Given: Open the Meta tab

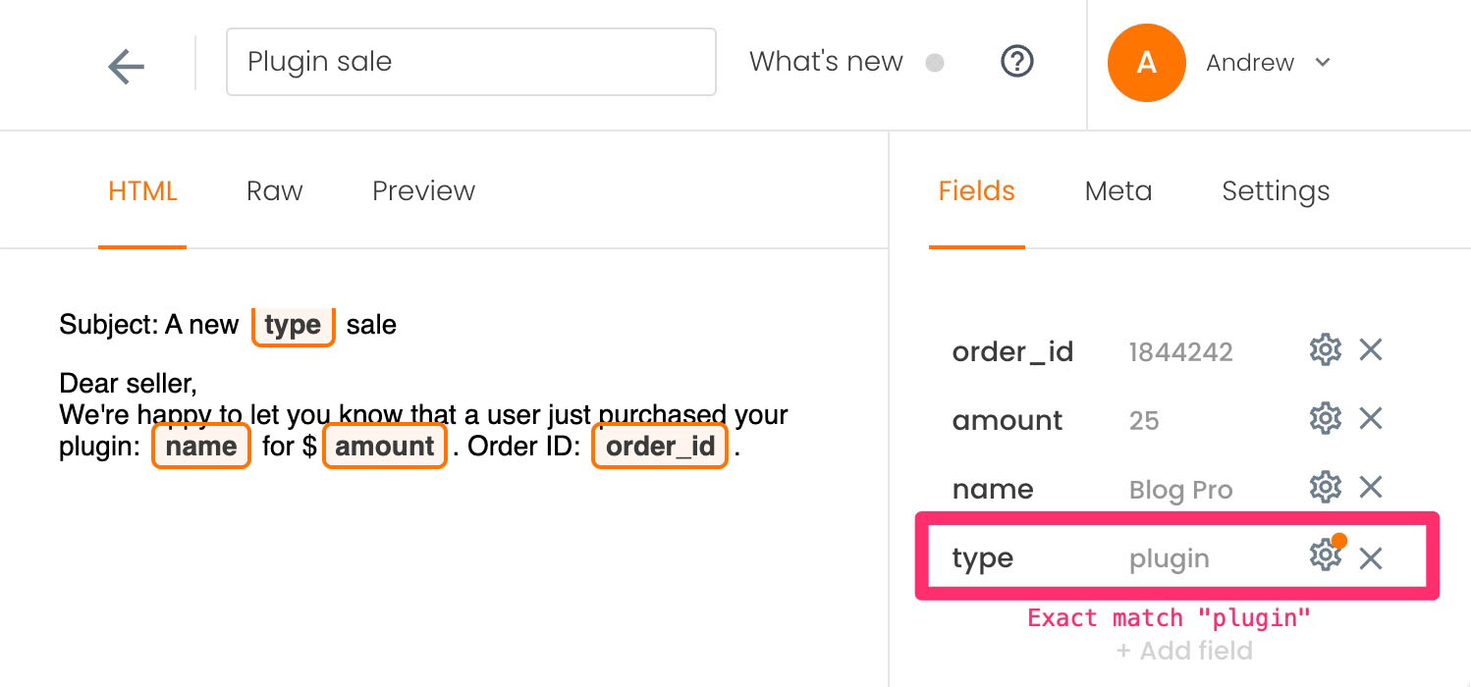Looking at the screenshot, I should (1118, 190).
